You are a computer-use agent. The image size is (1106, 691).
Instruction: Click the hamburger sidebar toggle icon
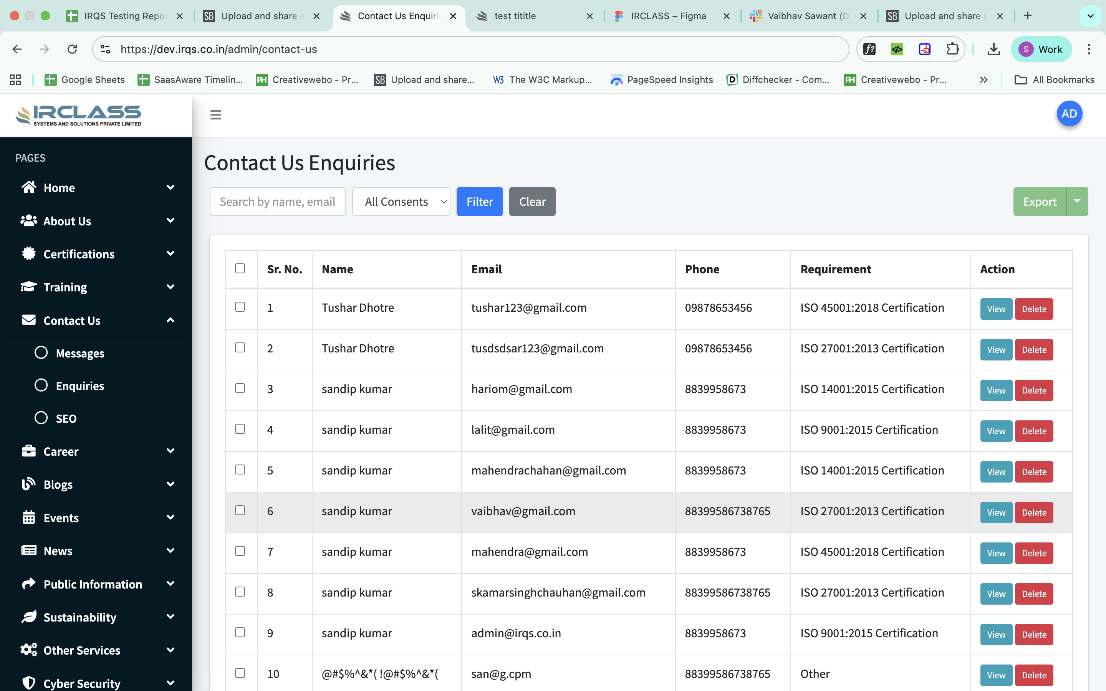216,115
